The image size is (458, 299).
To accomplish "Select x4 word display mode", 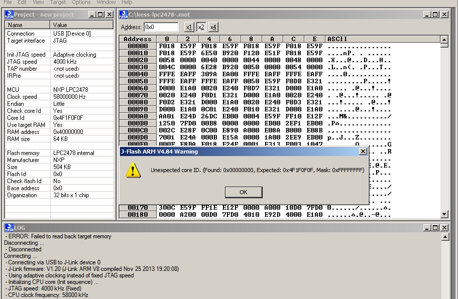I will 213,27.
